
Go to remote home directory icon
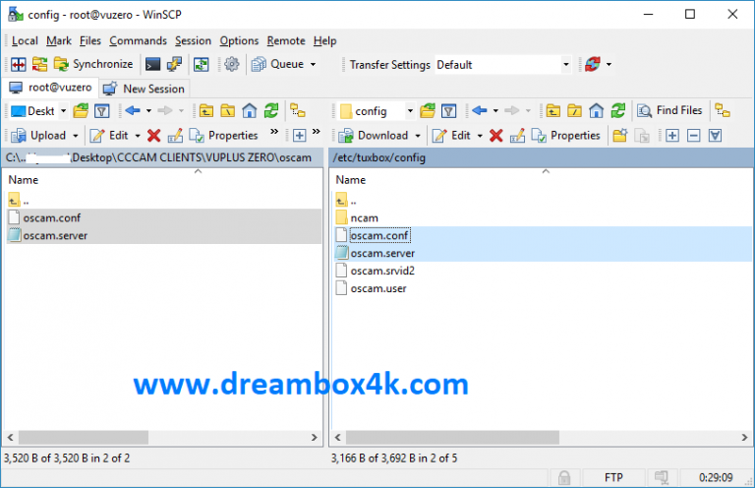click(x=596, y=111)
